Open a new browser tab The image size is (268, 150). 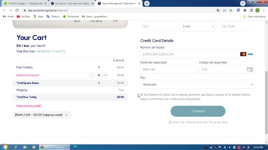pos(147,3)
